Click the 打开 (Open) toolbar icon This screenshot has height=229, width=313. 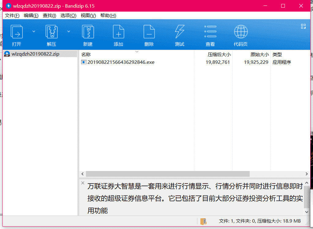tap(17, 32)
